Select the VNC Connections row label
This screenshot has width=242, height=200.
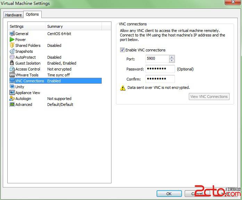click(30, 81)
